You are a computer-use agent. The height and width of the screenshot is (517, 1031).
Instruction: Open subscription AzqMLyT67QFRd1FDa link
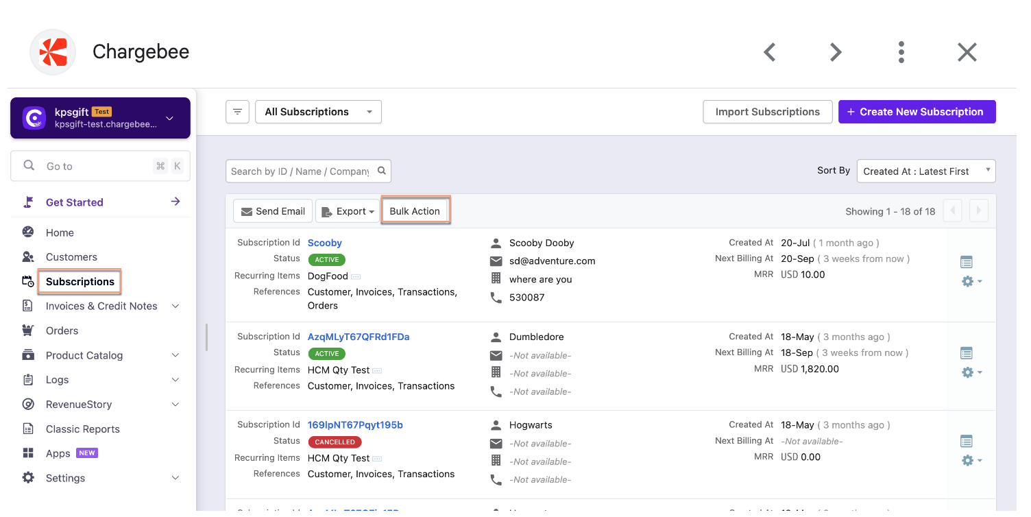click(359, 337)
